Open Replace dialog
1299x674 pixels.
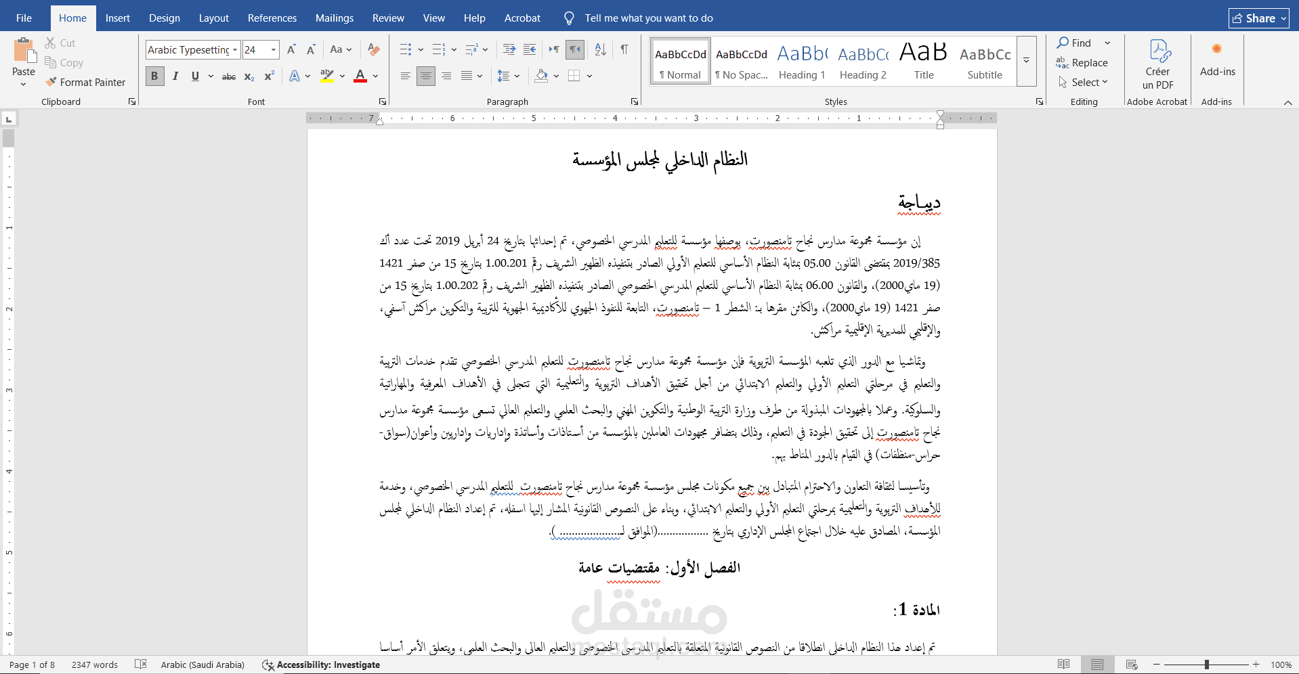click(x=1082, y=62)
